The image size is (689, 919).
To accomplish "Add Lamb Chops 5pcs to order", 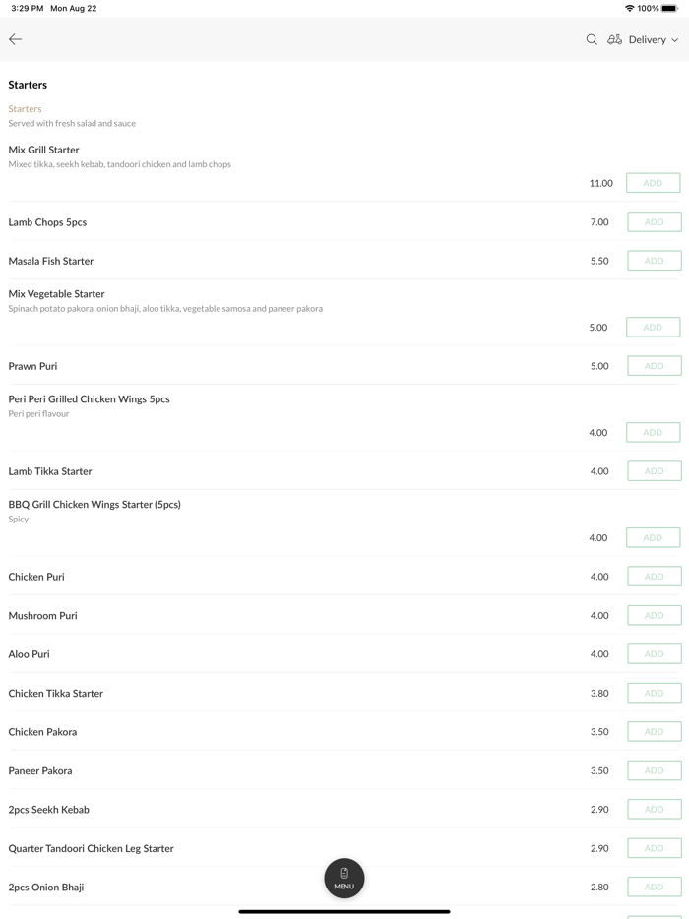I will (654, 222).
